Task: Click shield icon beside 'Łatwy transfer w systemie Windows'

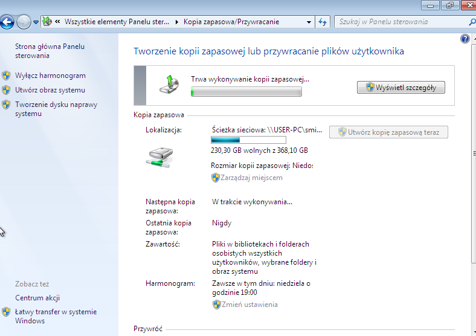Action: click(x=6, y=312)
